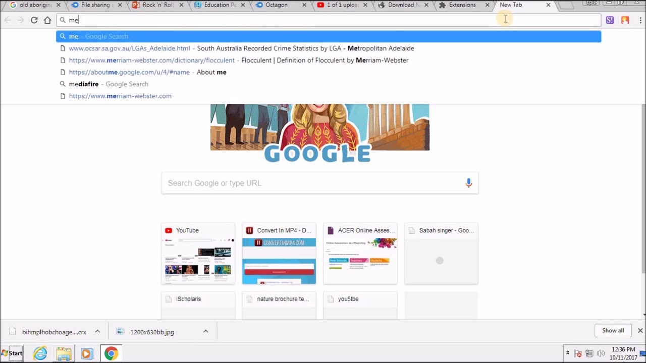Open the you5tbe shortcut tile
646x363 pixels.
point(360,305)
